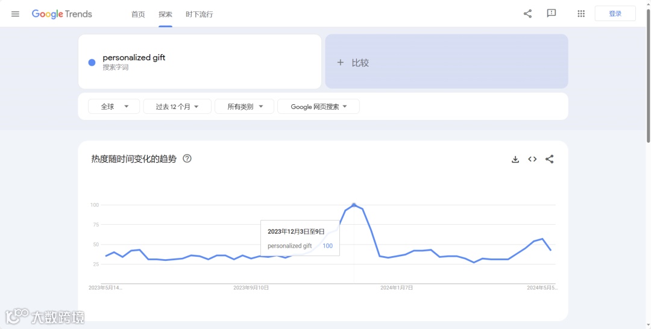
Task: Click the Google Trends logo
Action: pyautogui.click(x=62, y=14)
